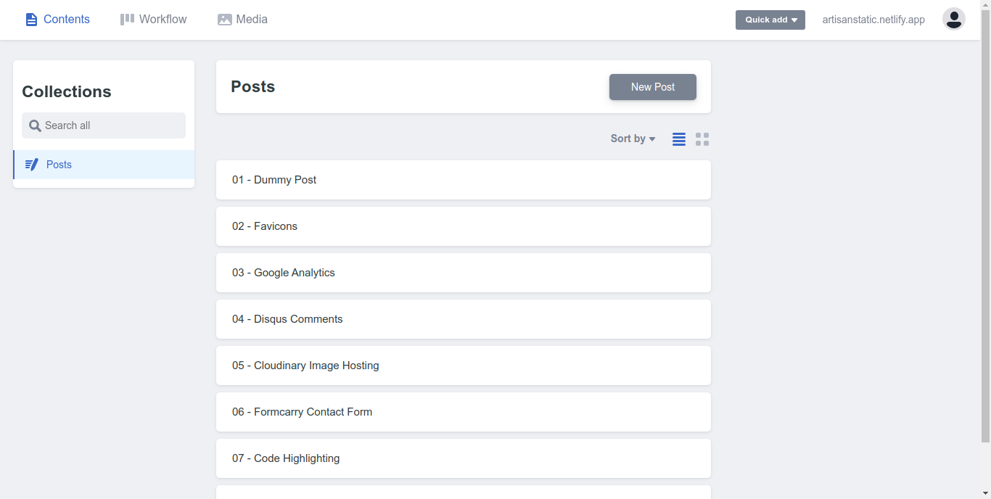
Task: Create a New Post
Action: [x=653, y=87]
